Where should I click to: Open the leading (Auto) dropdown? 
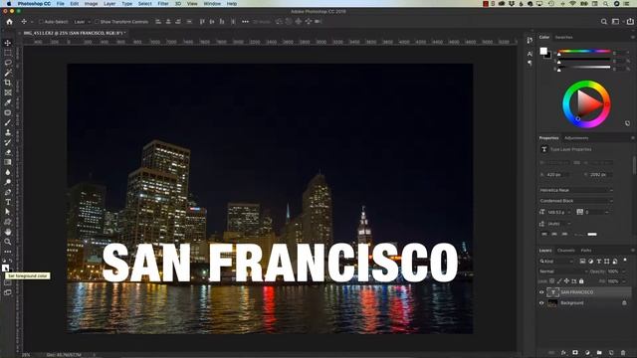pos(569,223)
